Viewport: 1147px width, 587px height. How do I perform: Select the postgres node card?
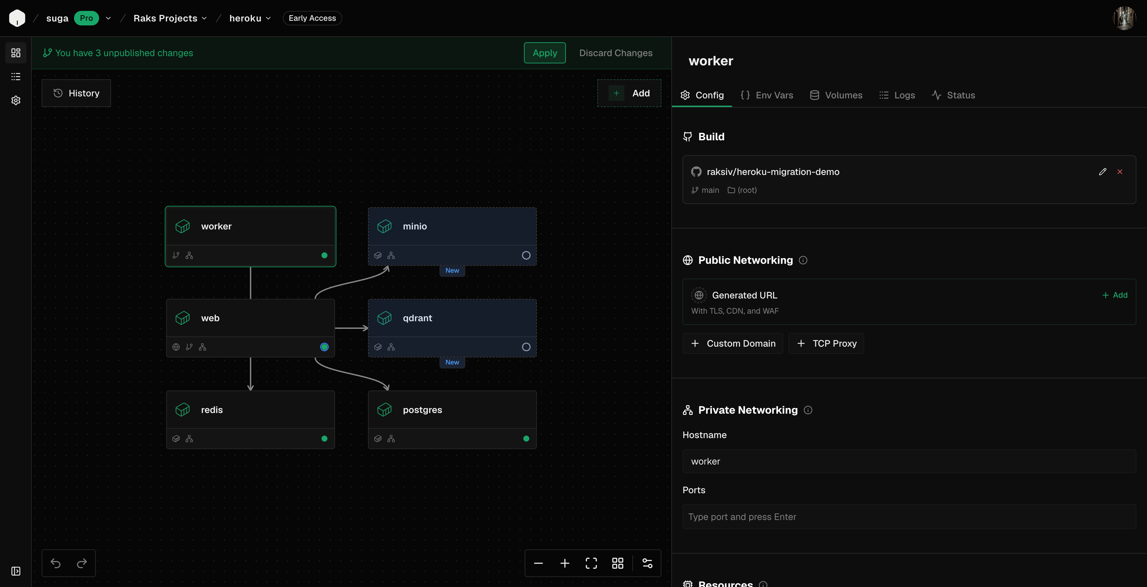452,420
